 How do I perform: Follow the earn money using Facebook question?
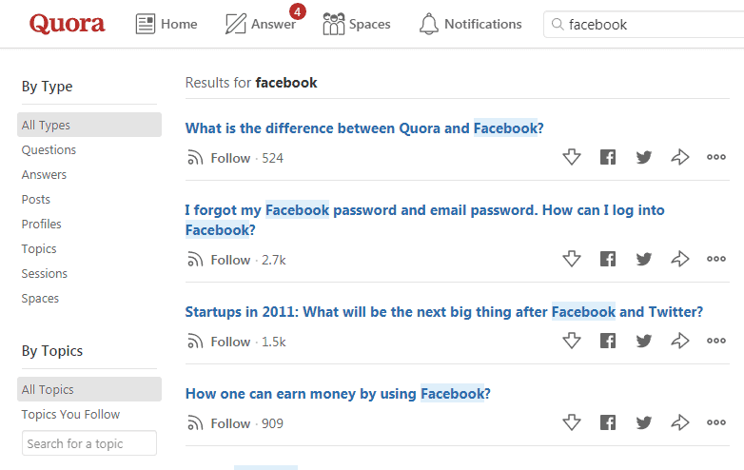220,423
